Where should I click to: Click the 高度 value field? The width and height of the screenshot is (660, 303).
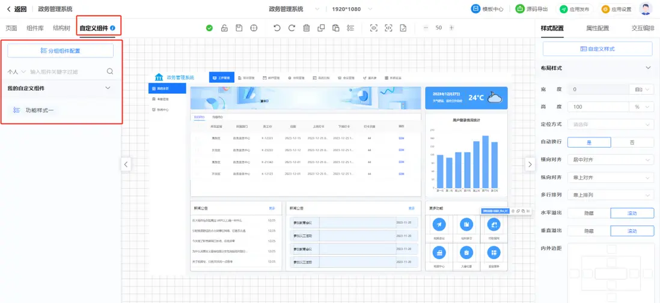[597, 107]
